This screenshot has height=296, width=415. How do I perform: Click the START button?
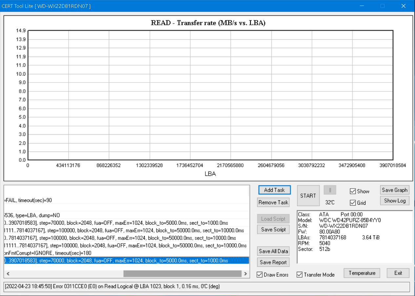(x=308, y=195)
